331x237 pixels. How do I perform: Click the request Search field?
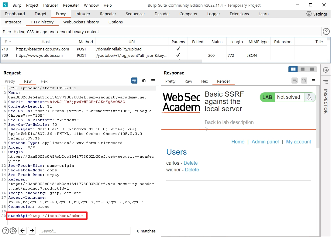pyautogui.click(x=84, y=231)
